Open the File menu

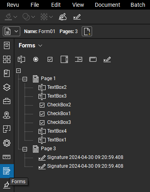coord(35,5)
